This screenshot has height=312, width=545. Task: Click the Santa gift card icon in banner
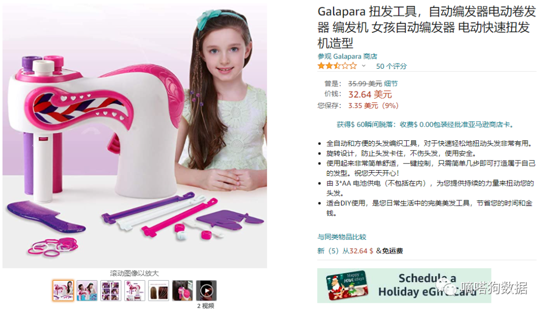[x=347, y=285]
